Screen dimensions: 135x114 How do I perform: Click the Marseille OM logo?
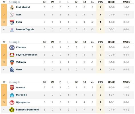pos(12,95)
